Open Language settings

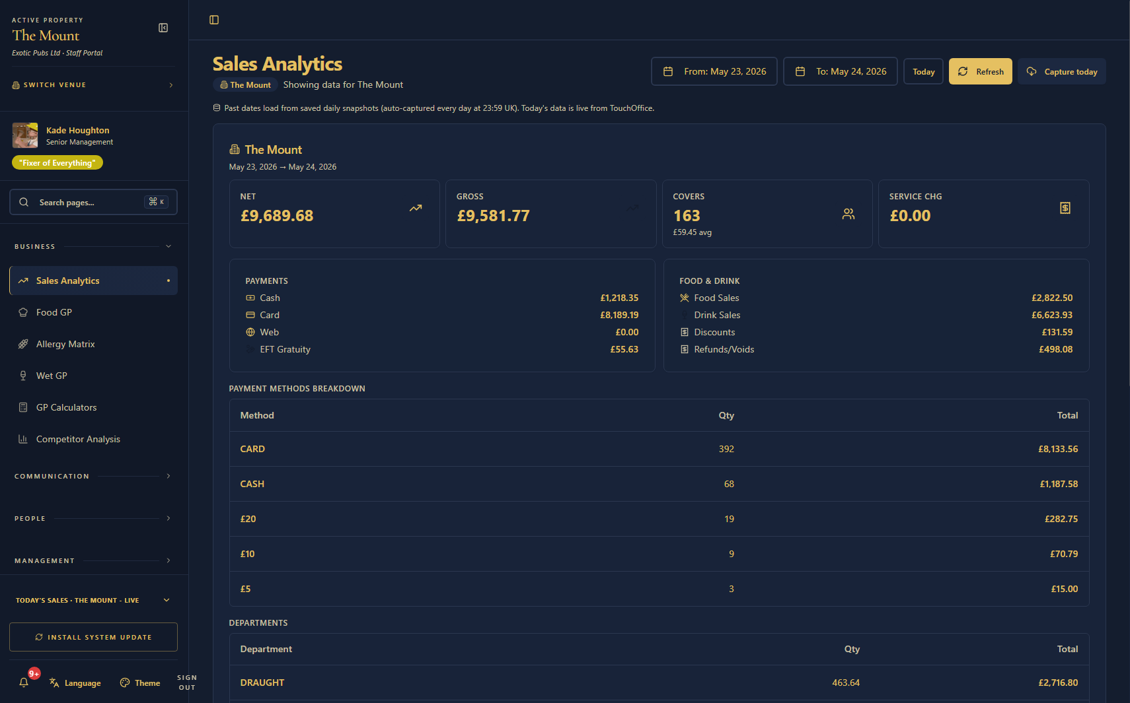[75, 683]
